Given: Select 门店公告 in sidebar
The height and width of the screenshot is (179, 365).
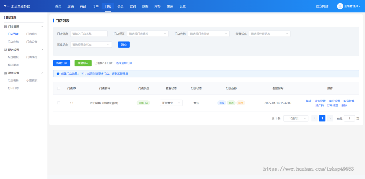Looking at the screenshot, I should pyautogui.click(x=32, y=42).
